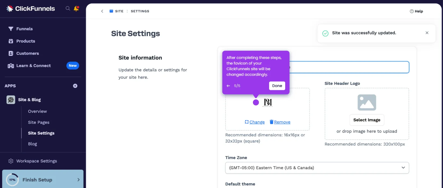
Task: Open Workspace Settings
Action: pyautogui.click(x=37, y=161)
